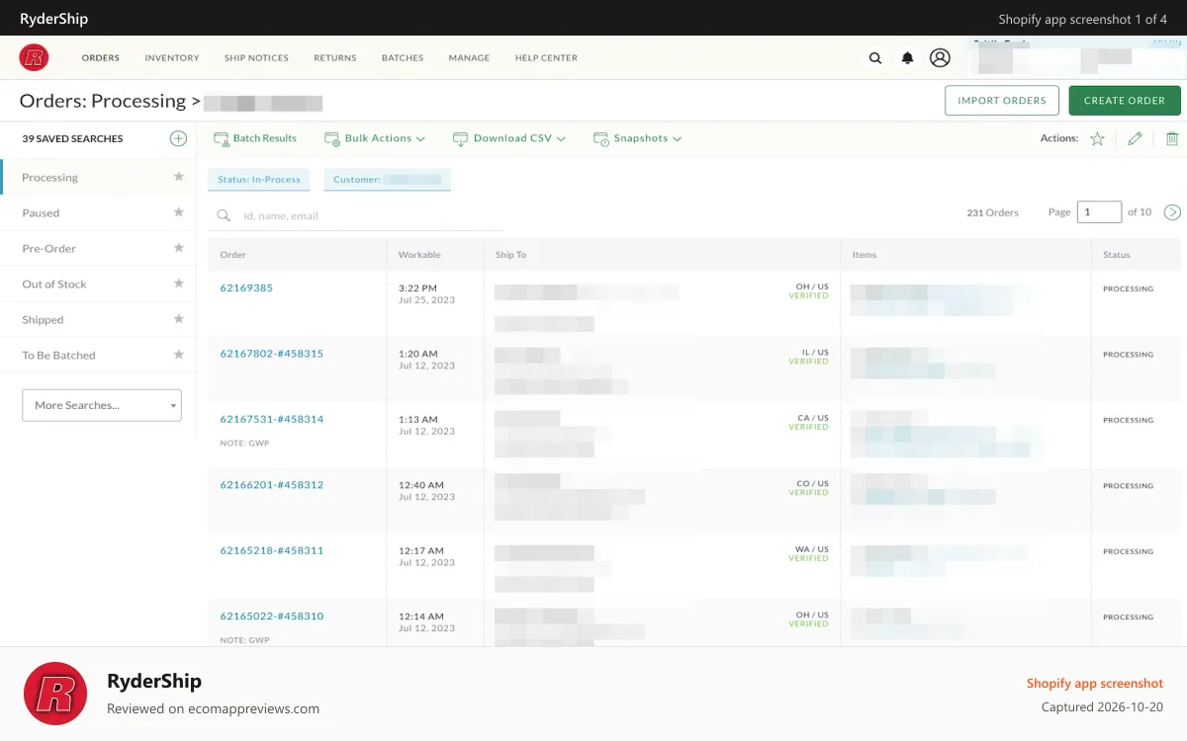Sort by the Order column header
Viewport: 1187px width, 741px height.
point(233,255)
